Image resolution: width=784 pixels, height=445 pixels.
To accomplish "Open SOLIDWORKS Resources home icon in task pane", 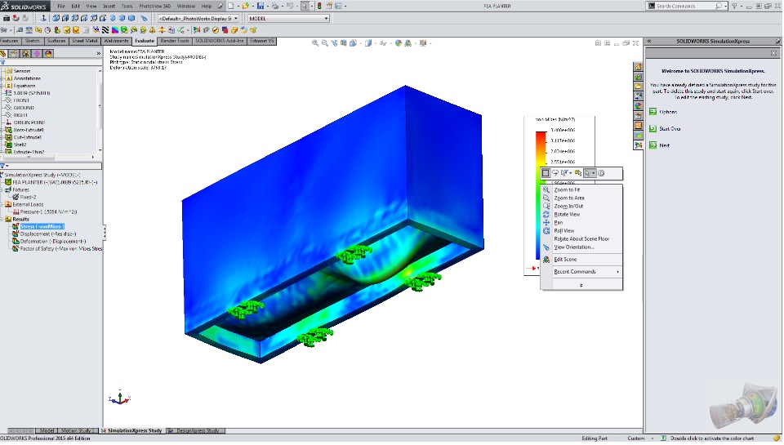I will pyautogui.click(x=639, y=67).
